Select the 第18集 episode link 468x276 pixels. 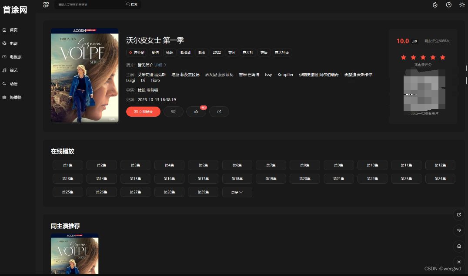[x=237, y=178]
